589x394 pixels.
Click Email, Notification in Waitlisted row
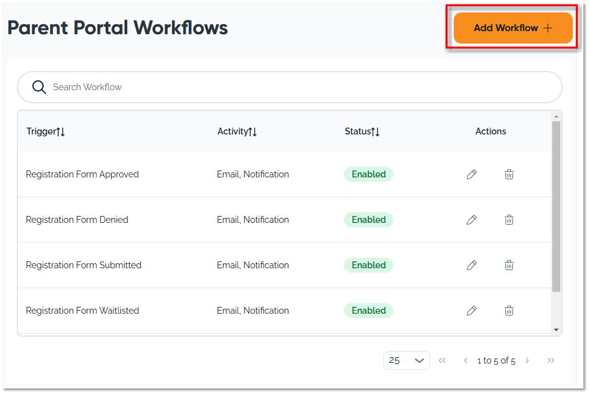coord(253,311)
